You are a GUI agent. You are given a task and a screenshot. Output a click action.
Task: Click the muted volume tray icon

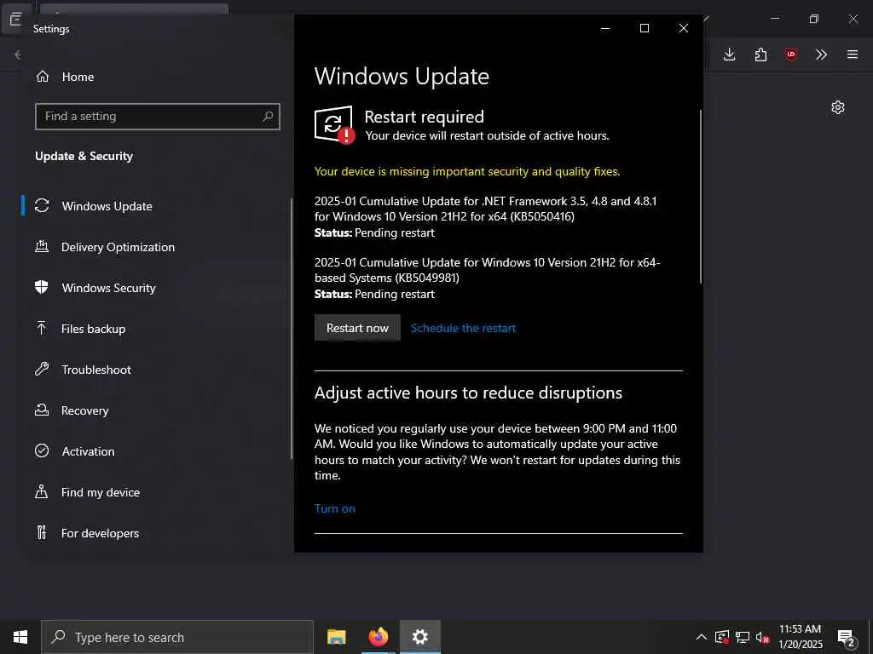point(762,637)
